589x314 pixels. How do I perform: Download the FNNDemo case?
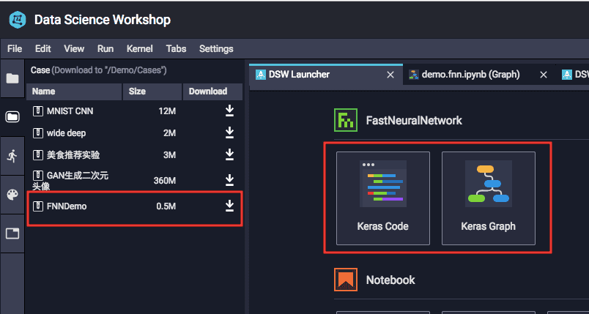coord(229,206)
